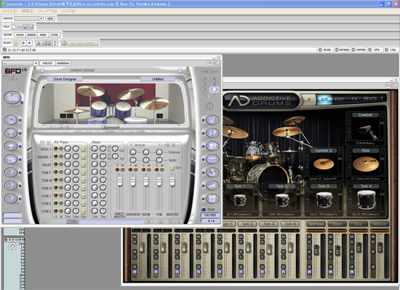
Task: Click the Addictive Drums play preview arrow
Action: [x=309, y=99]
